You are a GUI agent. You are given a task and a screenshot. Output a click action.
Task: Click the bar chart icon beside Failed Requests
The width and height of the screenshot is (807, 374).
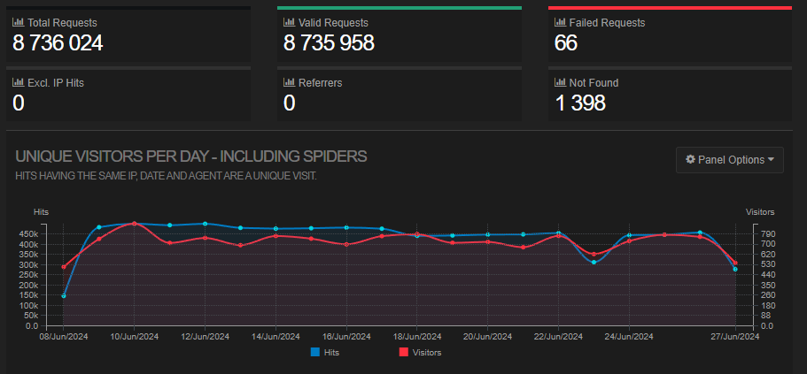click(561, 23)
